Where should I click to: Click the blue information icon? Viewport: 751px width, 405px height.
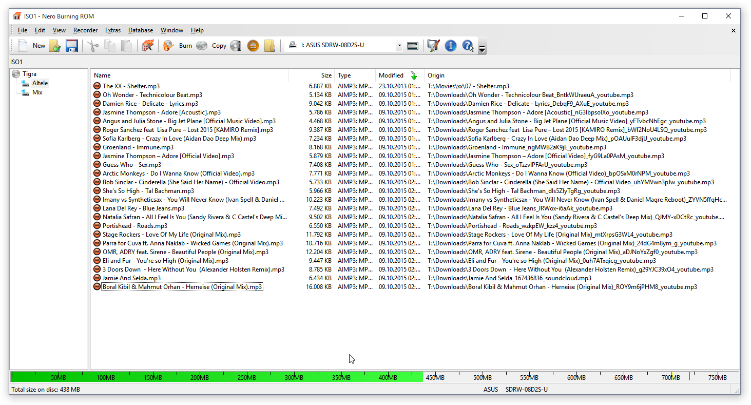point(451,46)
